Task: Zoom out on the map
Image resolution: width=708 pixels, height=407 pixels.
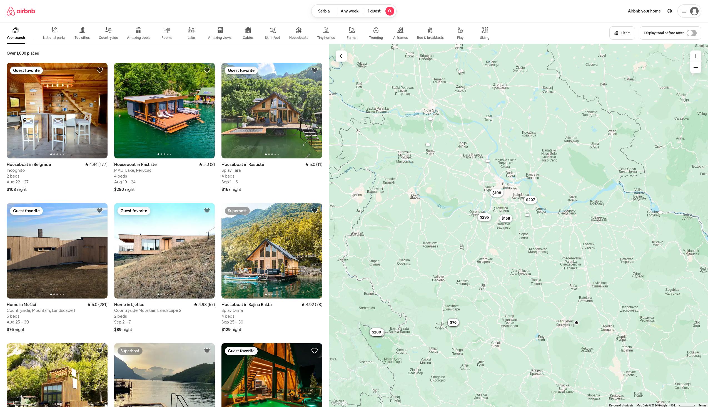Action: [695, 67]
